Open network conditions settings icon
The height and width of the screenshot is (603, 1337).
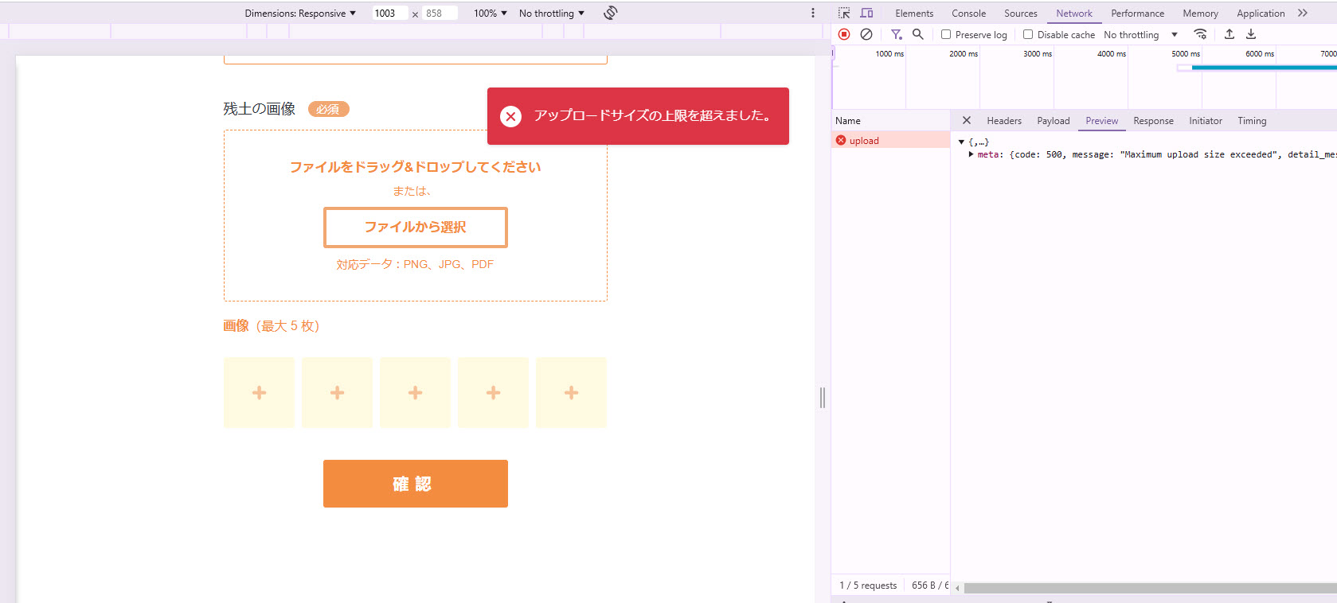[1200, 34]
